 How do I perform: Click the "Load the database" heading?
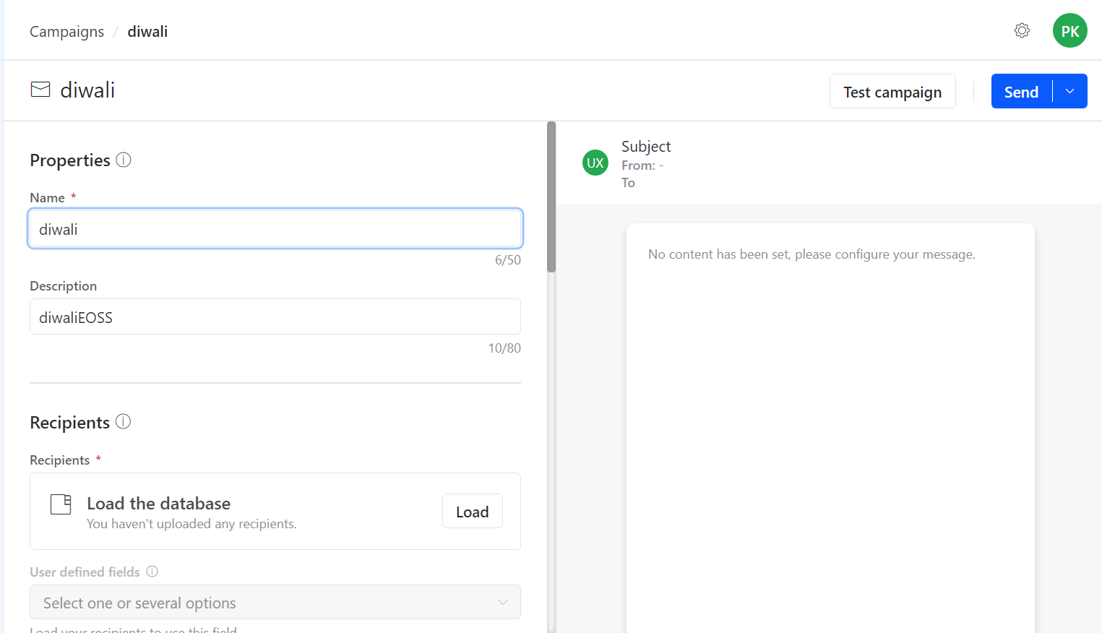click(x=158, y=504)
